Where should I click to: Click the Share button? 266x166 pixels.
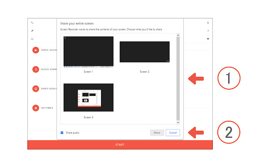[157, 133]
